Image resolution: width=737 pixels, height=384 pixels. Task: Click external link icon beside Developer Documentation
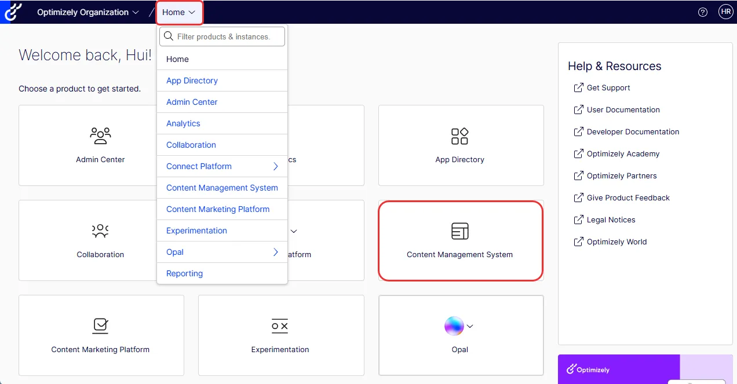click(578, 131)
